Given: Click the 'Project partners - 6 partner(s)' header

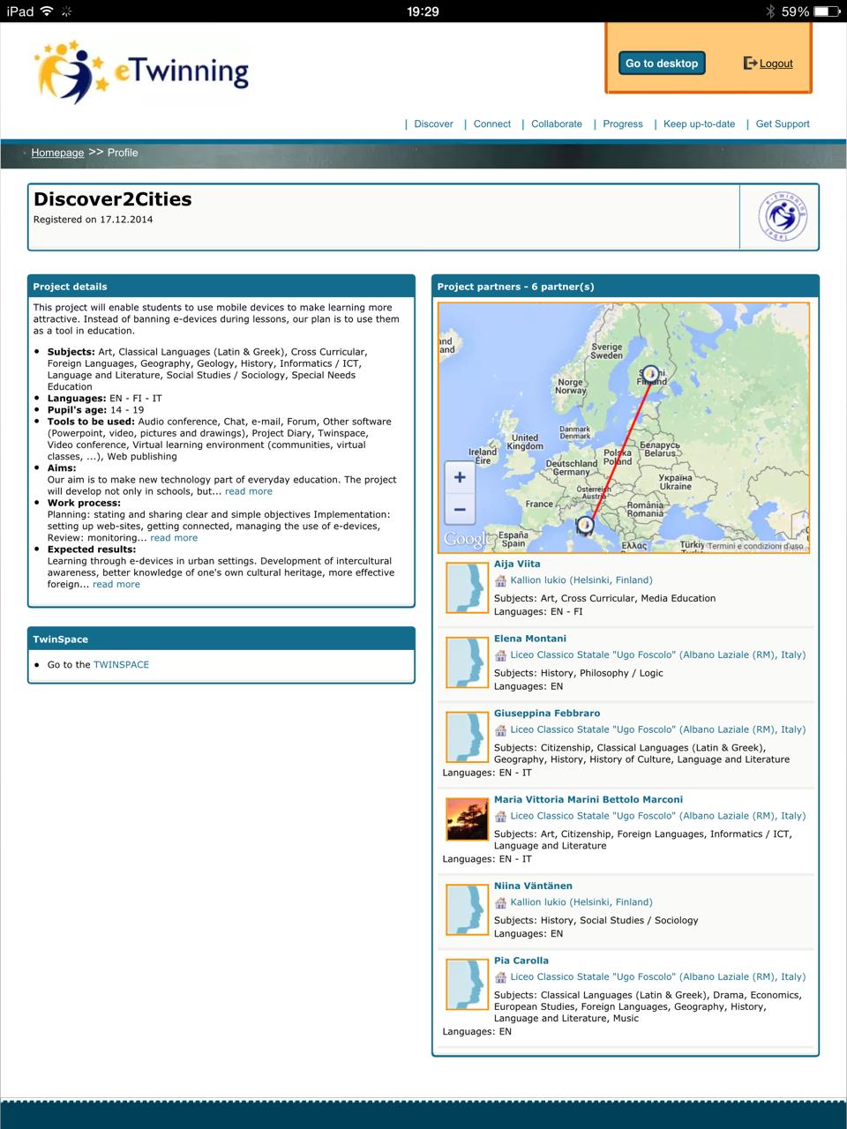Looking at the screenshot, I should tap(626, 286).
